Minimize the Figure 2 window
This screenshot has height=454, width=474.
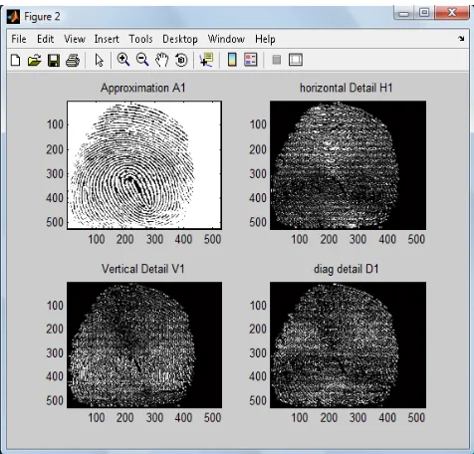[x=404, y=13]
